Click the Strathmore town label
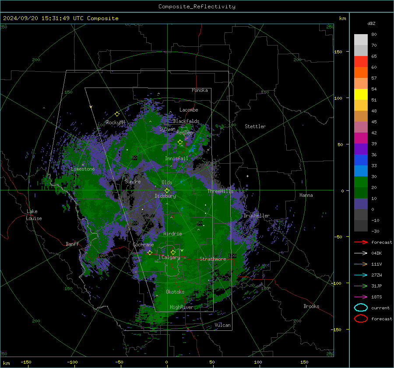The height and width of the screenshot is (368, 394). [x=213, y=259]
